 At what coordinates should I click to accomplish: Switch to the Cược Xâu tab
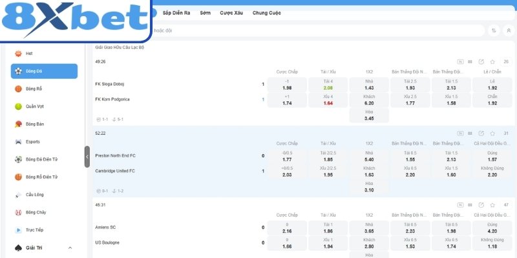[231, 13]
